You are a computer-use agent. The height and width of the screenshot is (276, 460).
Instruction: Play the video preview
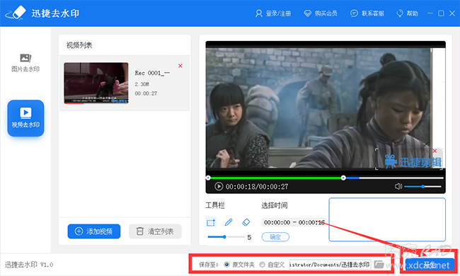(x=219, y=186)
